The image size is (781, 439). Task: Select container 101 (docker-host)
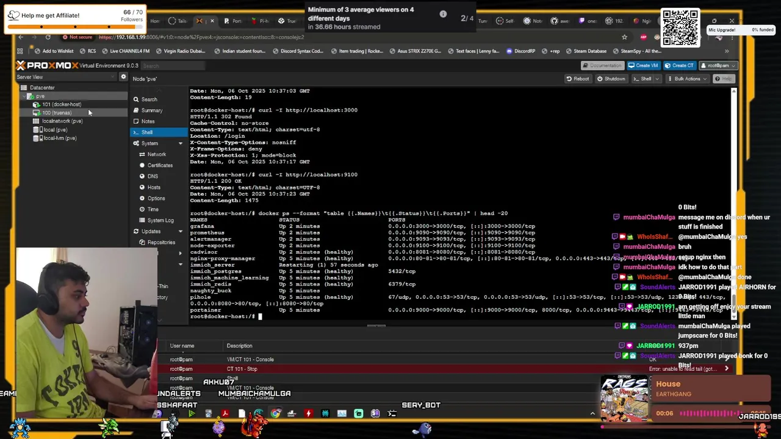[61, 104]
